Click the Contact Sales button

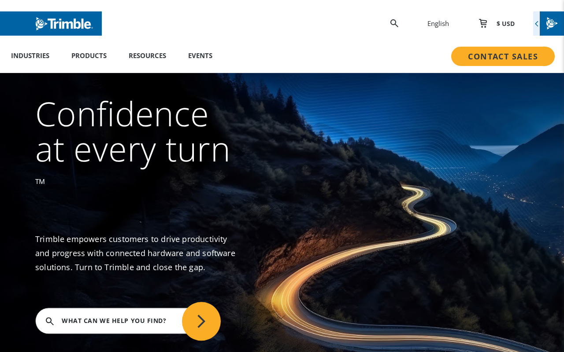click(503, 56)
